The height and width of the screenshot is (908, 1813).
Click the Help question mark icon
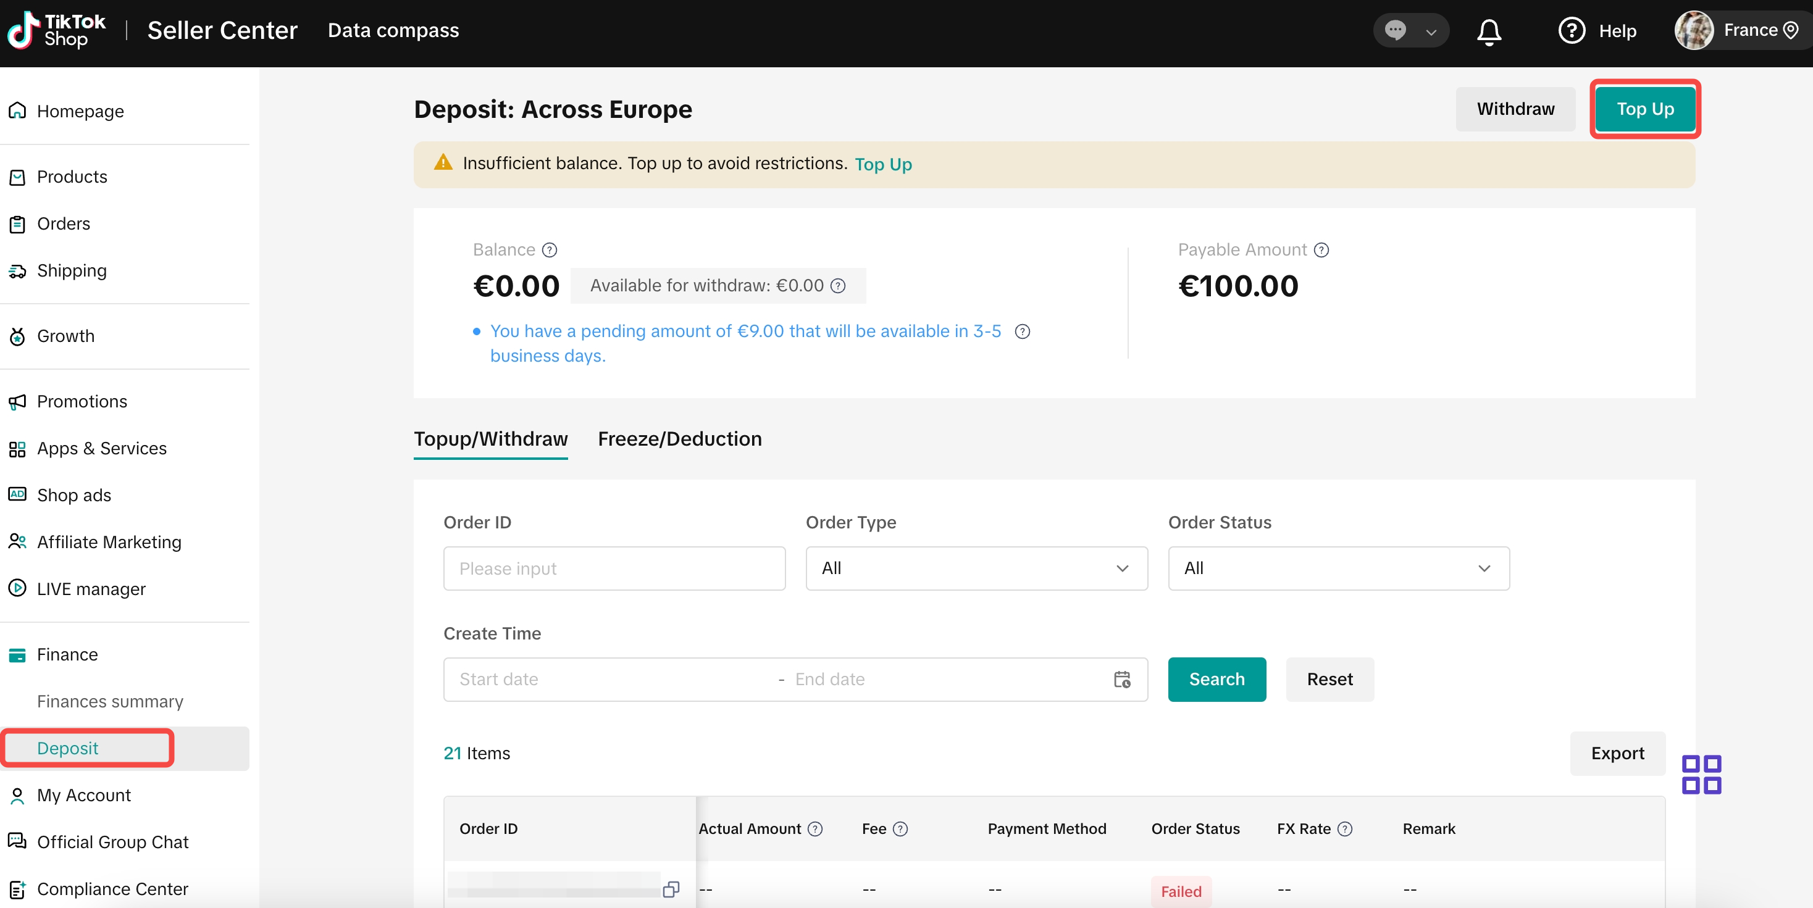click(1571, 31)
